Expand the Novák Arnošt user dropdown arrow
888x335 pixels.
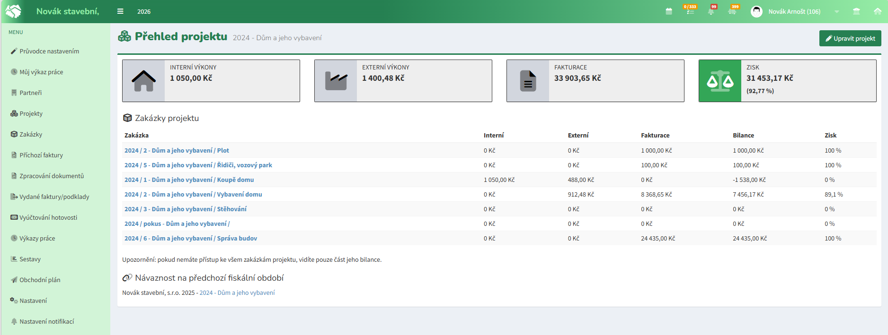tap(836, 12)
